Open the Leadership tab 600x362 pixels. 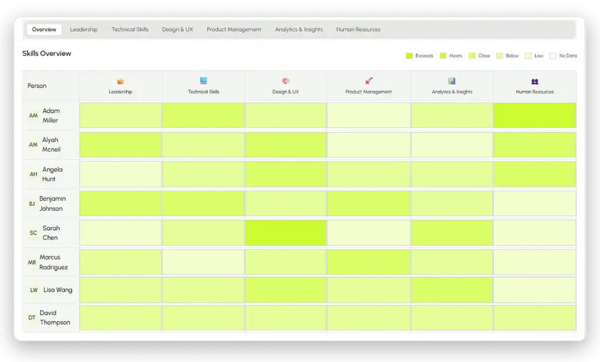[x=84, y=29]
